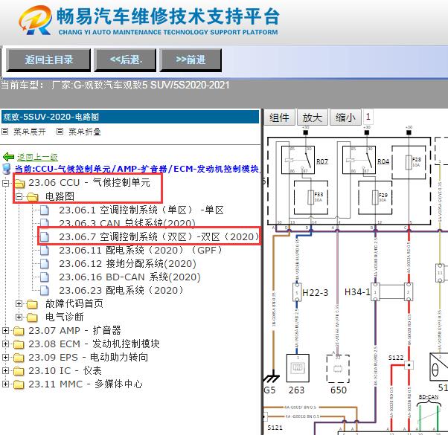Open 23.06.1 空调控制系统（单区）diagram
The width and height of the screenshot is (448, 435).
[141, 210]
